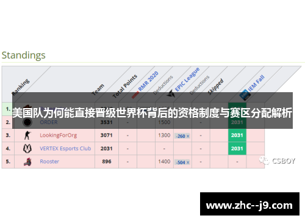Click the RMR 2020 tournament icon
Image resolution: width=305 pixels, height=221 pixels.
pos(135,95)
